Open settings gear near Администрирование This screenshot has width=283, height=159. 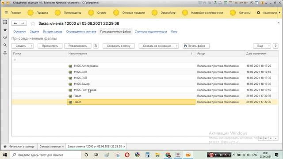click(x=258, y=13)
